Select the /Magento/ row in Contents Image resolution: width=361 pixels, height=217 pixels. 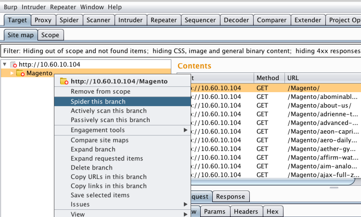pyautogui.click(x=276, y=88)
